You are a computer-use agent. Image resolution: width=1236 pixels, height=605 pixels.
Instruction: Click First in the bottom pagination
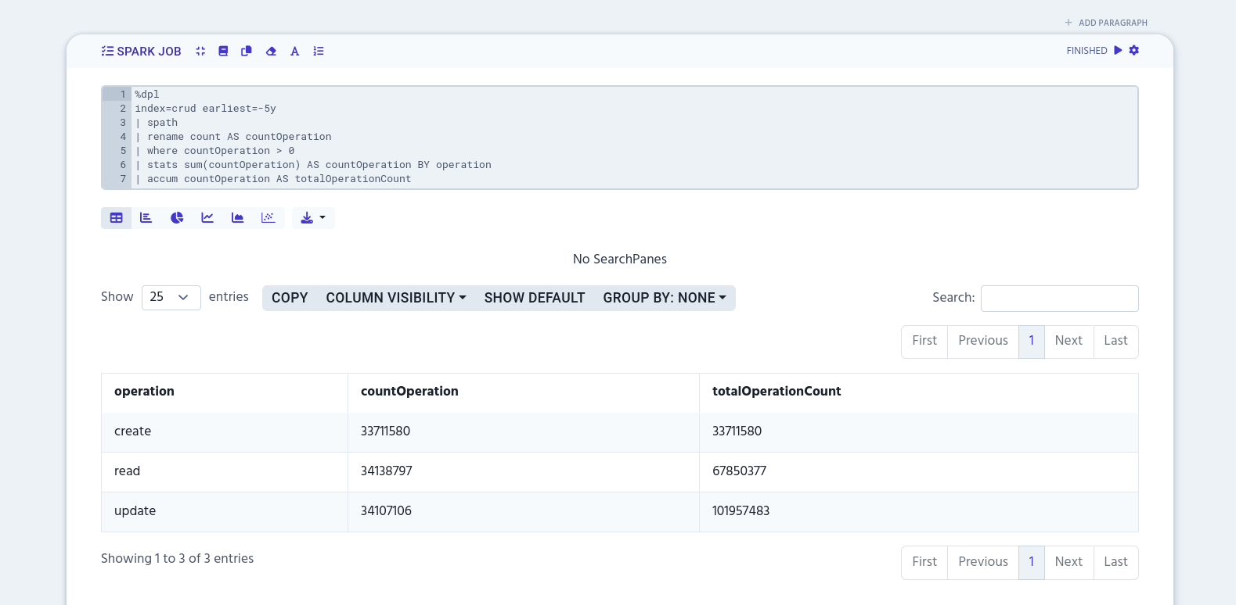924,562
